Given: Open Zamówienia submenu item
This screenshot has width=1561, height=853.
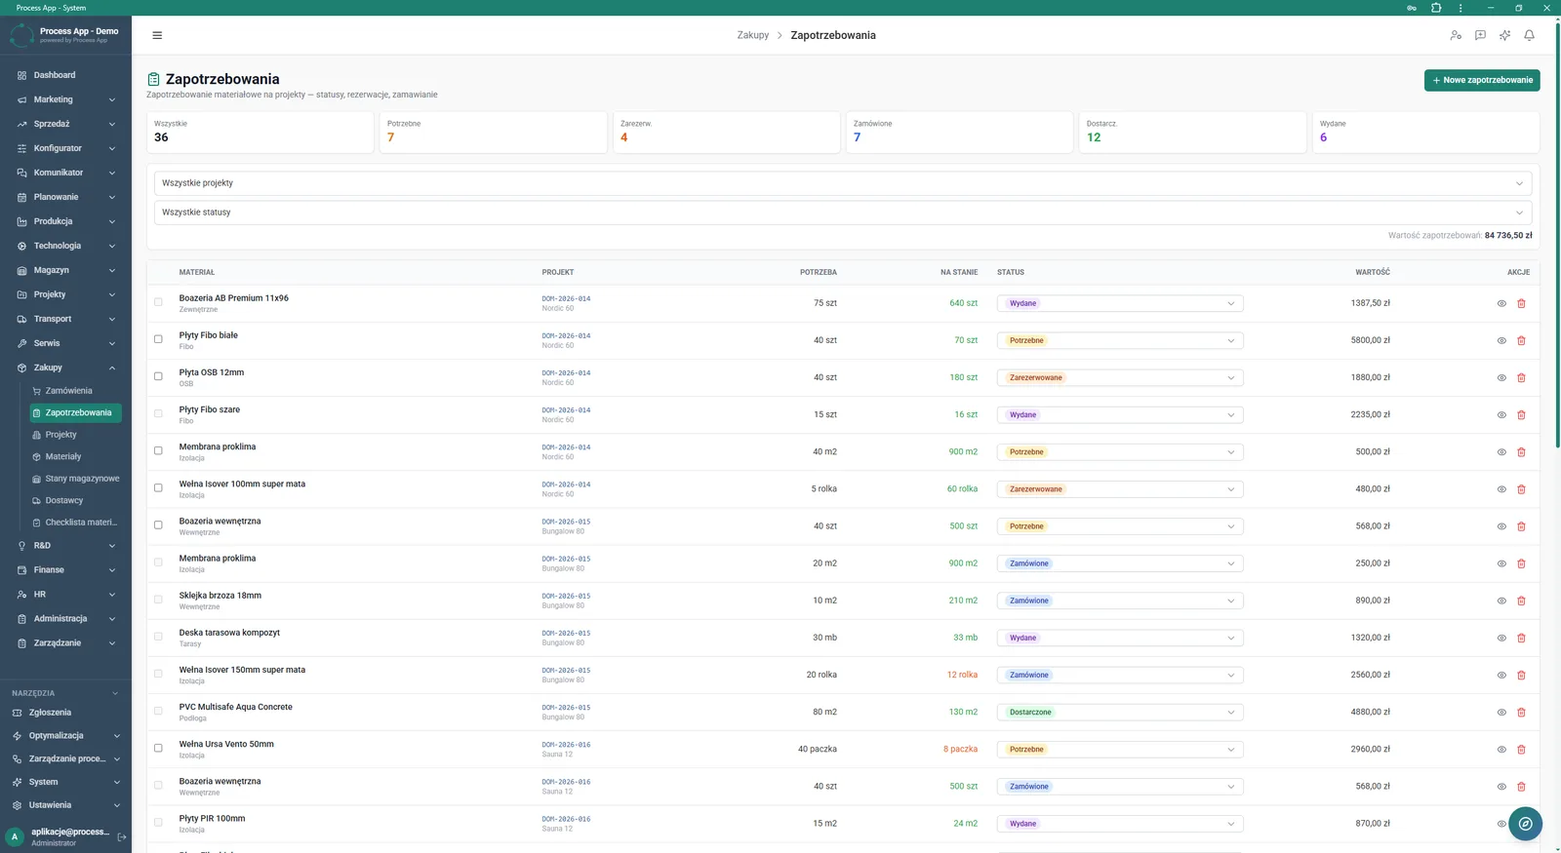Looking at the screenshot, I should [x=75, y=391].
